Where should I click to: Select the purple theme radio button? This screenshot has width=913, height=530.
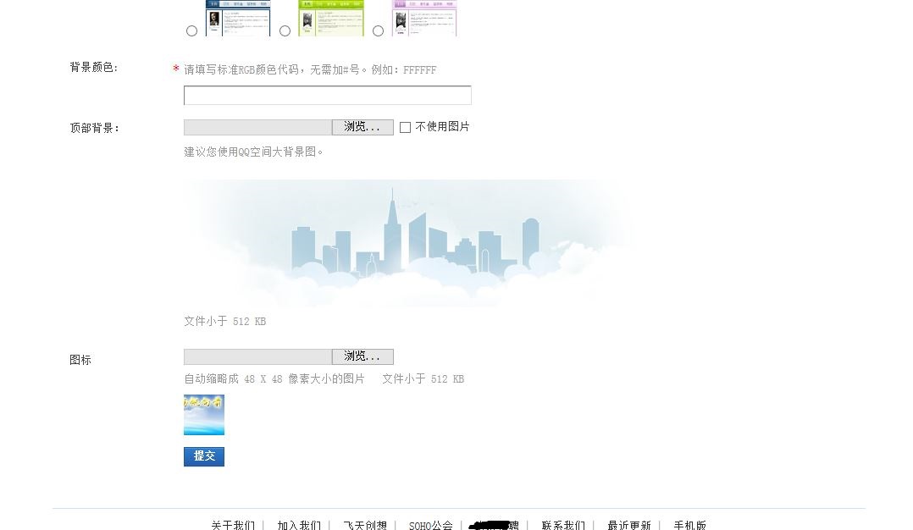(378, 30)
